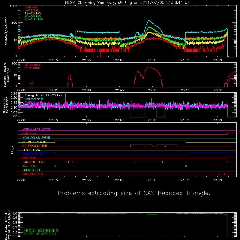
Task: Click the ECLIPSE FLAG falling step
Action: point(55,154)
